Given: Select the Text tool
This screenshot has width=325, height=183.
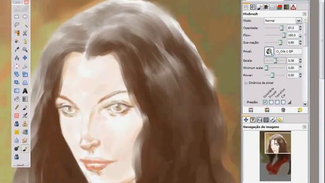Looking at the screenshot, I should coord(25,91).
